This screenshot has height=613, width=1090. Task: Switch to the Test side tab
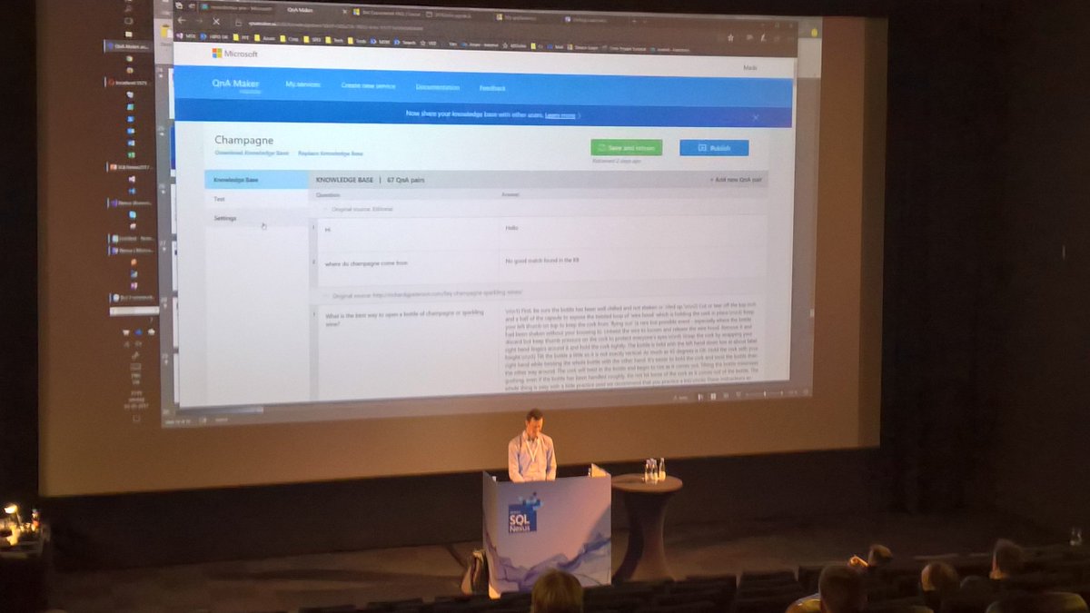pos(256,199)
